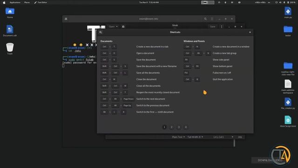Click 'Show side panel' text
Screen dimensions: 298x168
click(221, 60)
